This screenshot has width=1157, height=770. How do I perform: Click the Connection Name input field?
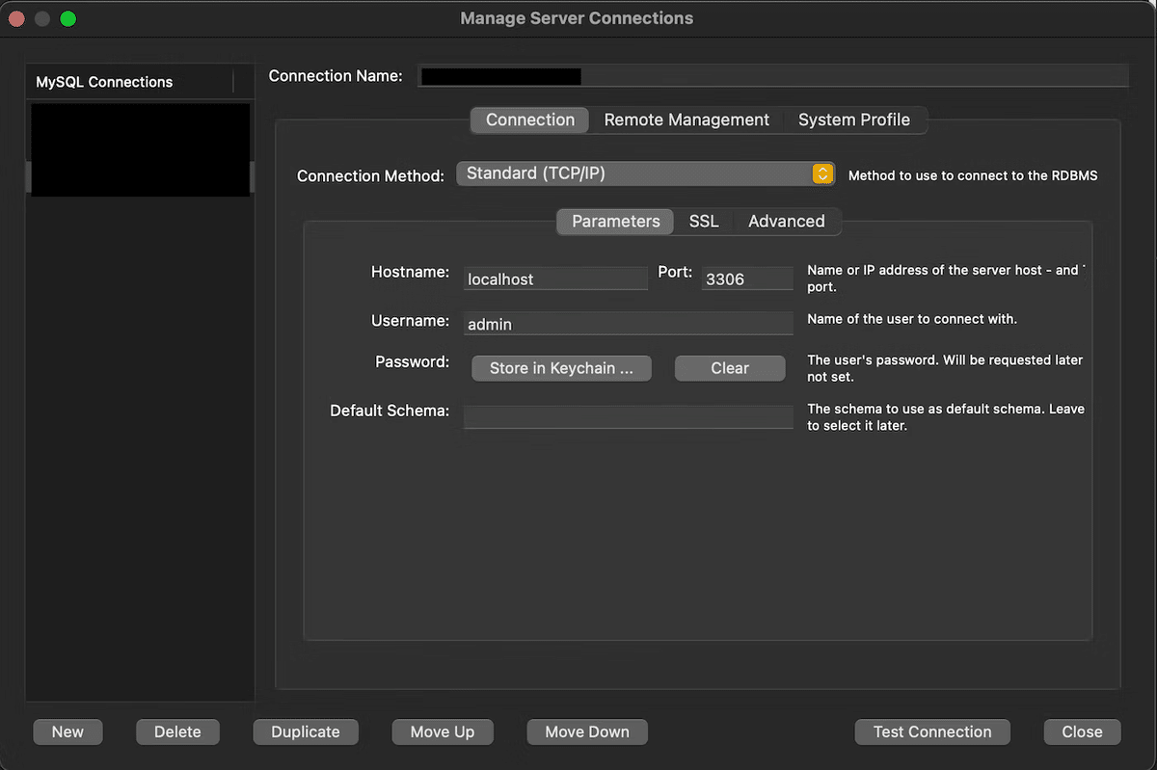click(773, 76)
